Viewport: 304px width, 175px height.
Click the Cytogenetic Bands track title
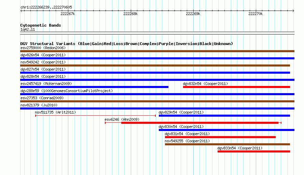(41, 25)
